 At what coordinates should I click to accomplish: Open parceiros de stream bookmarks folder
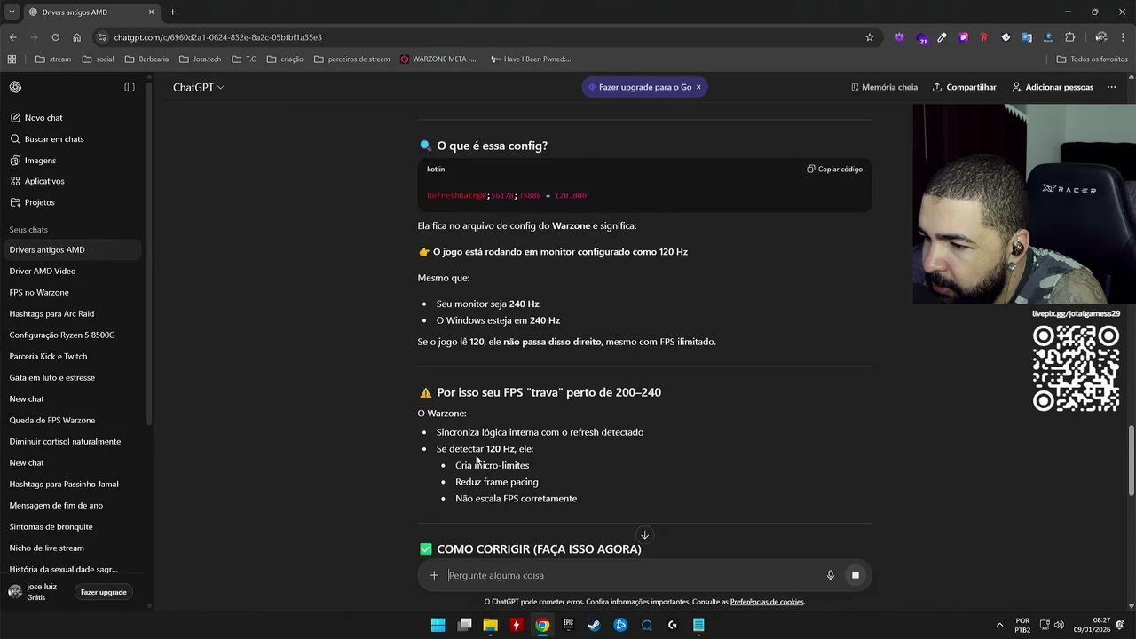(x=352, y=59)
